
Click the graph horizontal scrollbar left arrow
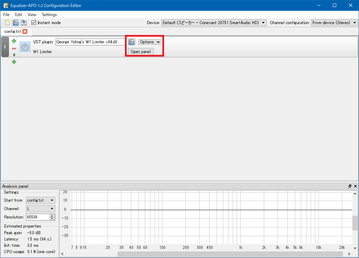[x=62, y=254]
